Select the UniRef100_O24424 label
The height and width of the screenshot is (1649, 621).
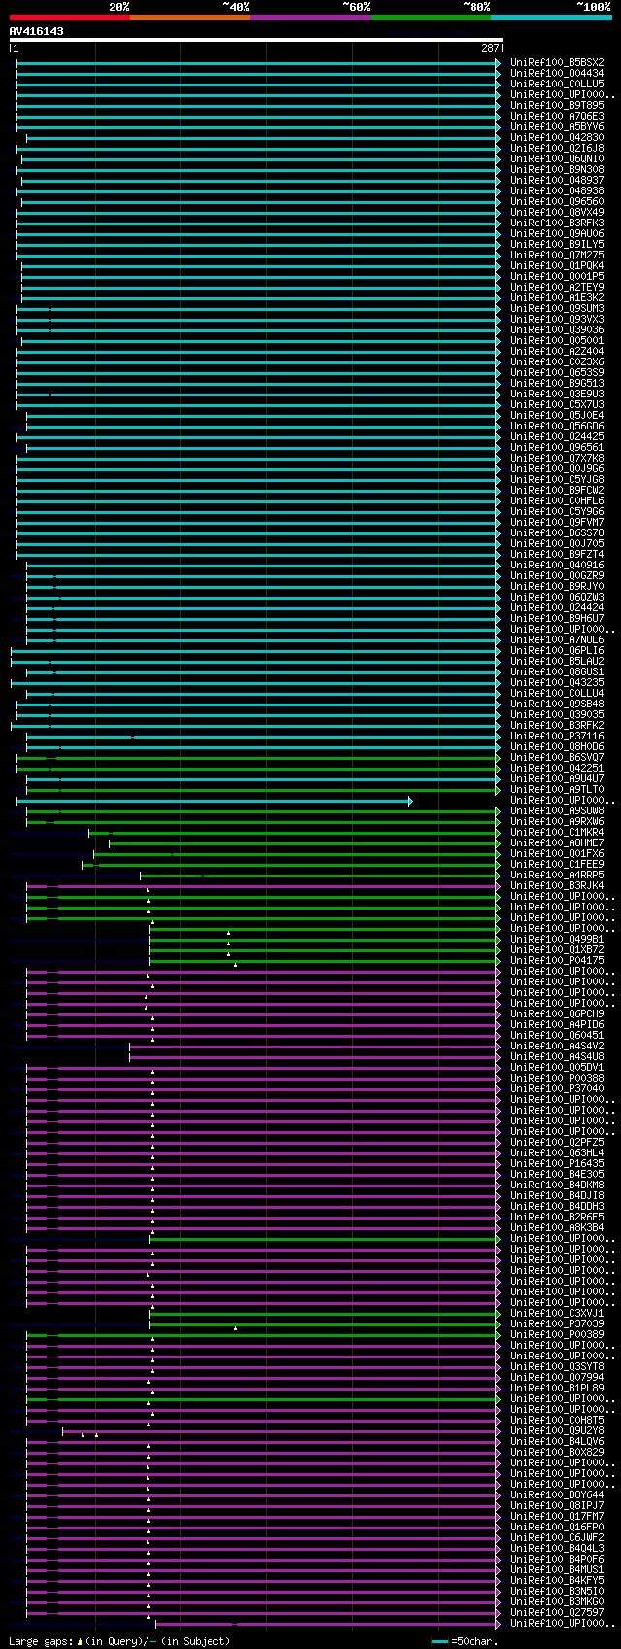(x=557, y=607)
